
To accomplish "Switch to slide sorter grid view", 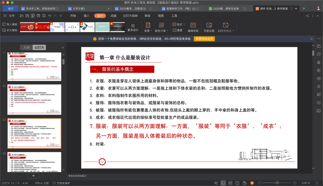I will pos(230,183).
